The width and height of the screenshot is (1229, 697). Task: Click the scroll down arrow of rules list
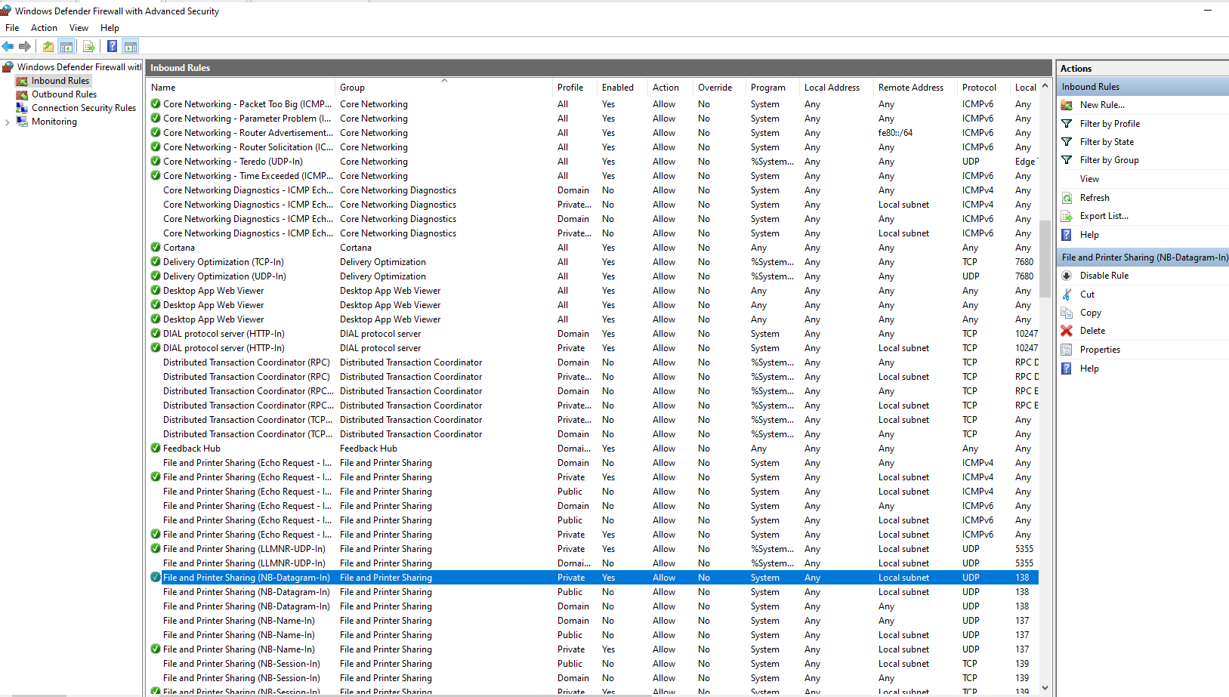tap(1045, 688)
